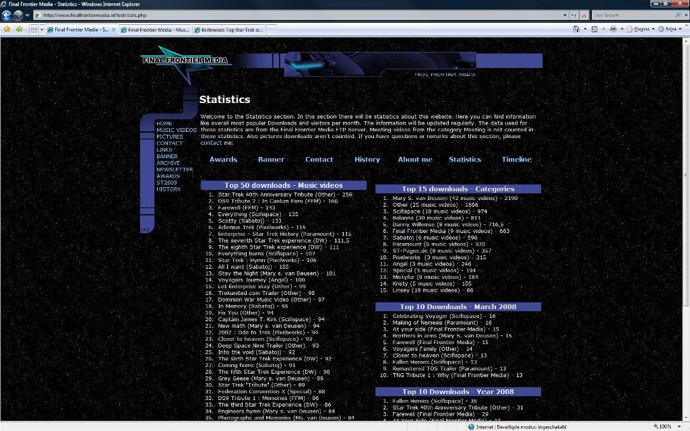Open the search provider options dropdown
The height and width of the screenshot is (431, 690).
(x=686, y=15)
